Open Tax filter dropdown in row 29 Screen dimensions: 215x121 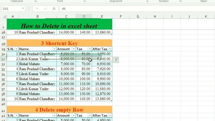[90, 49]
